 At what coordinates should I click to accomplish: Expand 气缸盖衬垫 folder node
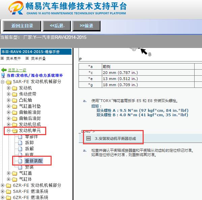8,106
